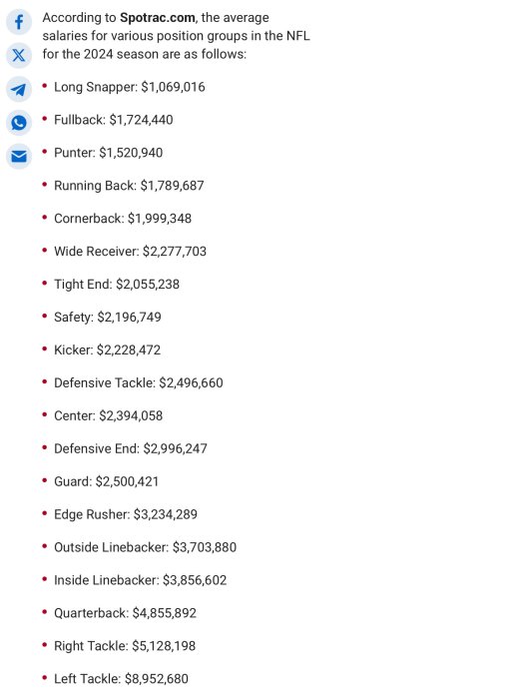Screen dimensions: 508x699
Task: Send article by email icon
Action: coord(19,157)
